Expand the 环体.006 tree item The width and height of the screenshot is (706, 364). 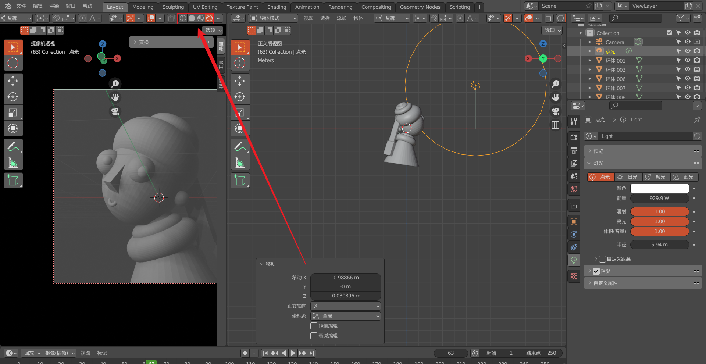pyautogui.click(x=590, y=79)
